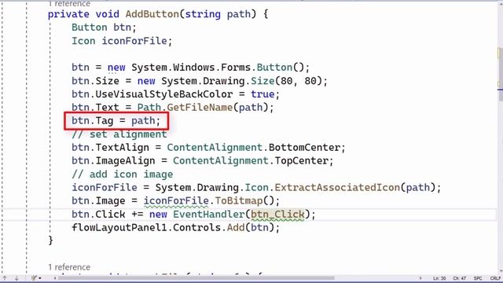
Task: Click 'EventHandler' type name
Action: (209, 215)
